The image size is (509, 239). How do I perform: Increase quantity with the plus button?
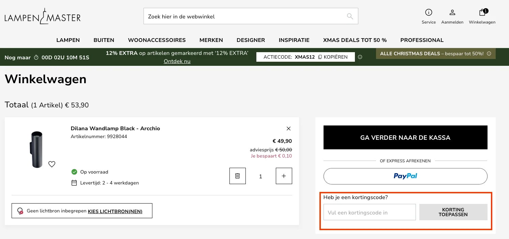(284, 176)
